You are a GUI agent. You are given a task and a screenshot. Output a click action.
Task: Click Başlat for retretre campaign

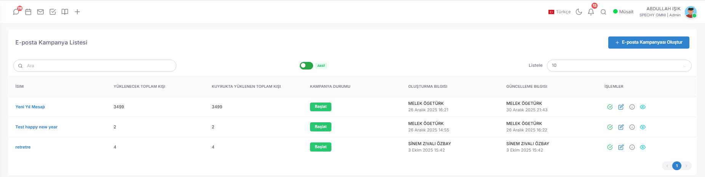pos(321,147)
